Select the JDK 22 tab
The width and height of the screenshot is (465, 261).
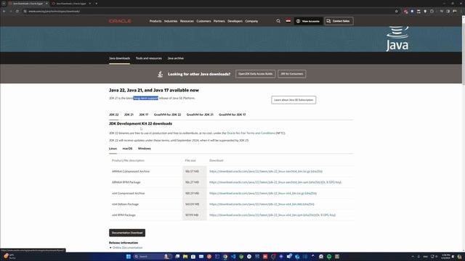[113, 115]
